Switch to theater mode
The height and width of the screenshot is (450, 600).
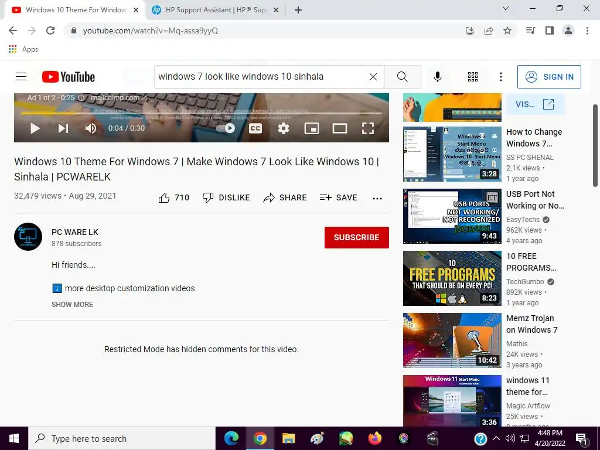pyautogui.click(x=339, y=128)
